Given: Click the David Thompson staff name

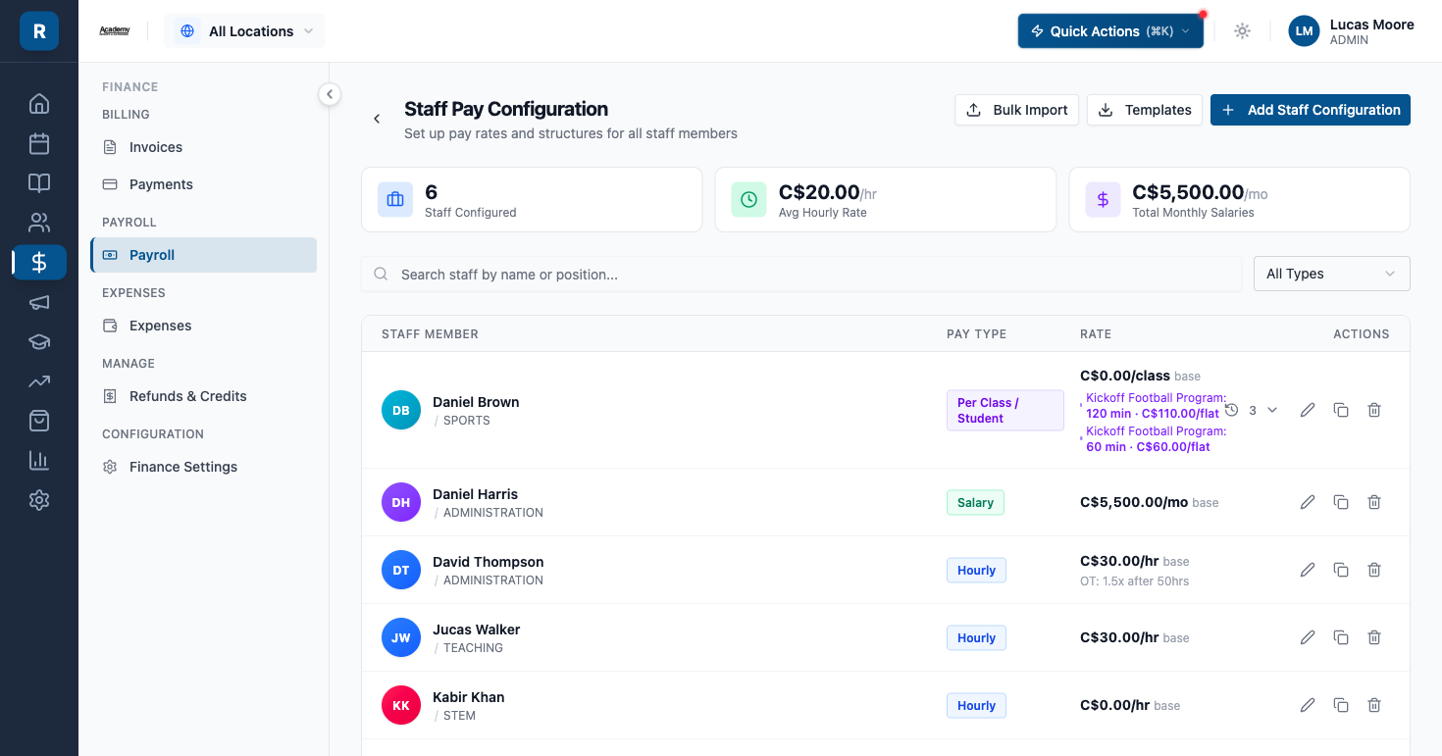Looking at the screenshot, I should pos(488,562).
